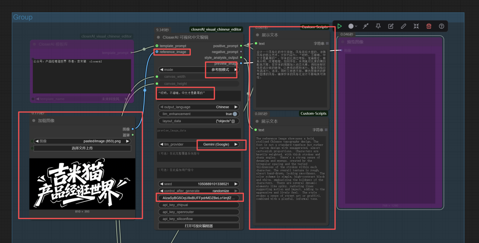The image size is (479, 243).
Task: Click the Gemini API key field starting AIzaSy
Action: pyautogui.click(x=199, y=198)
